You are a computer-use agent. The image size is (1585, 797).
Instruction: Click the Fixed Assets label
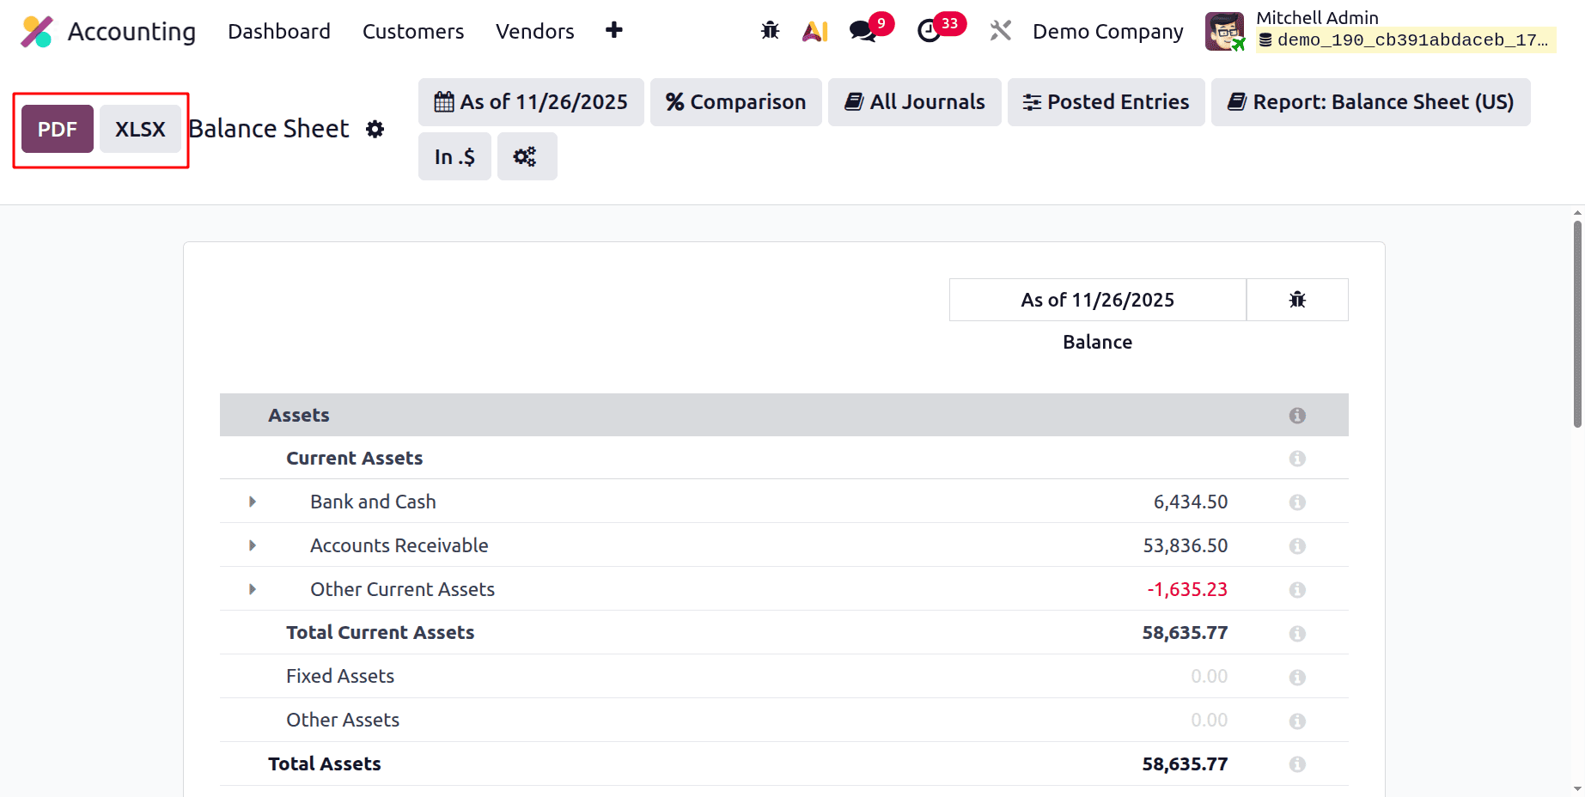[x=340, y=676]
